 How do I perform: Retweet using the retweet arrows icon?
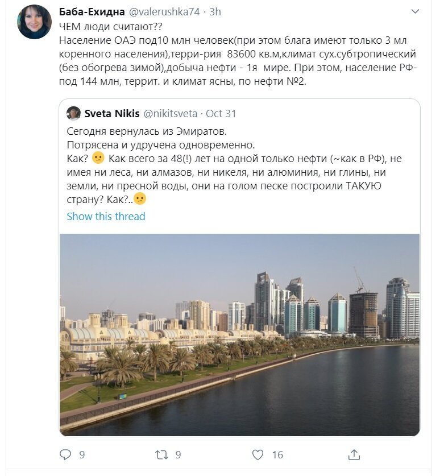coord(161,454)
